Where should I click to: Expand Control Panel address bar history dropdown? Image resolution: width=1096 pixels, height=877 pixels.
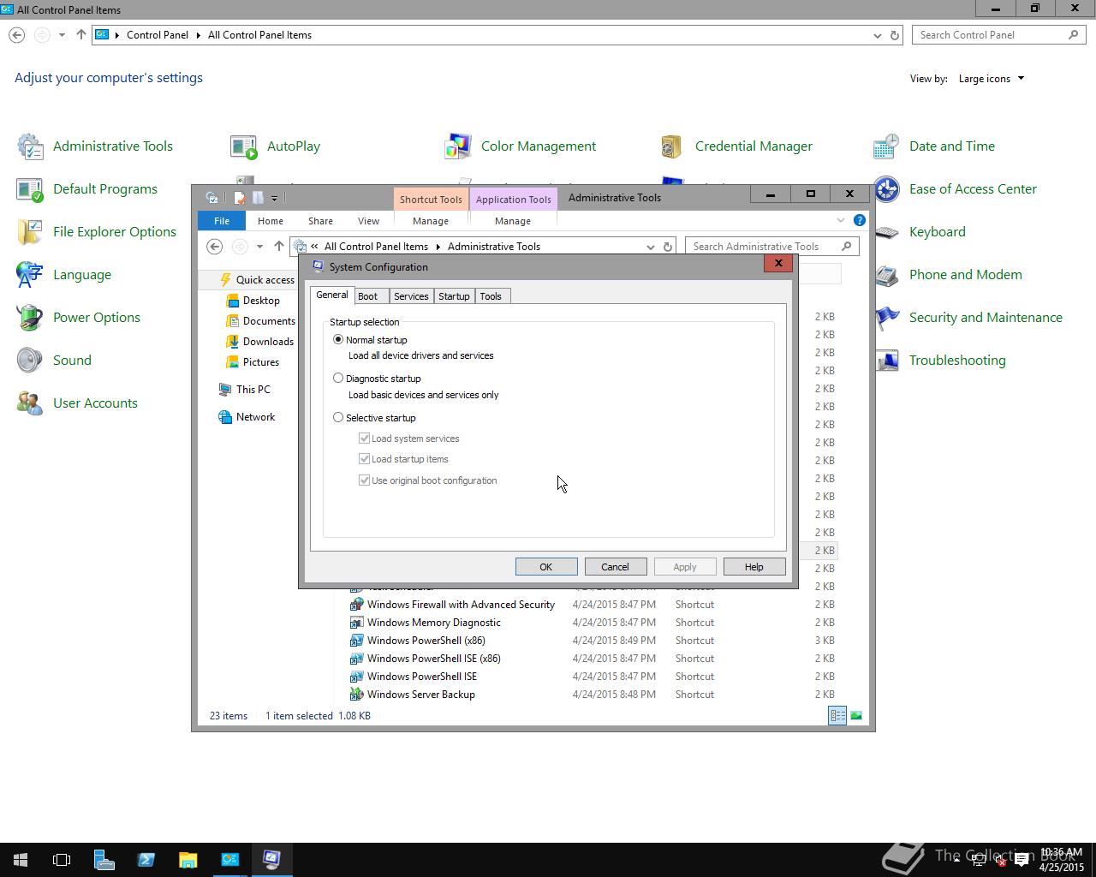tap(877, 35)
